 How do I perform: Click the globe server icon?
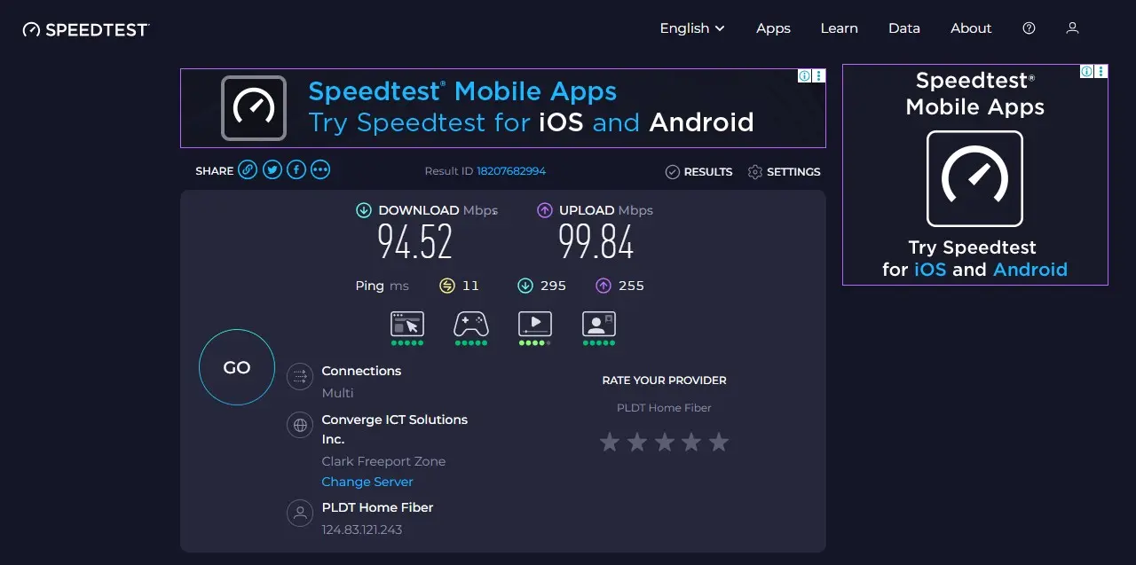pos(300,424)
